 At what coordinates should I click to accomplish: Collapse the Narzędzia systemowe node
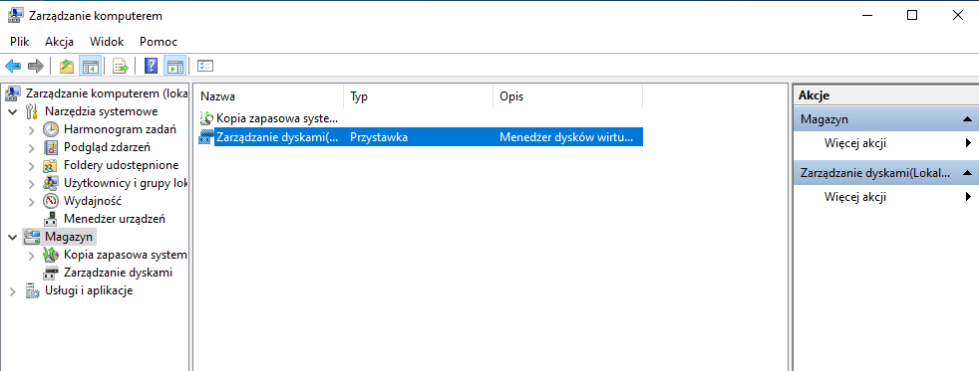pyautogui.click(x=13, y=112)
